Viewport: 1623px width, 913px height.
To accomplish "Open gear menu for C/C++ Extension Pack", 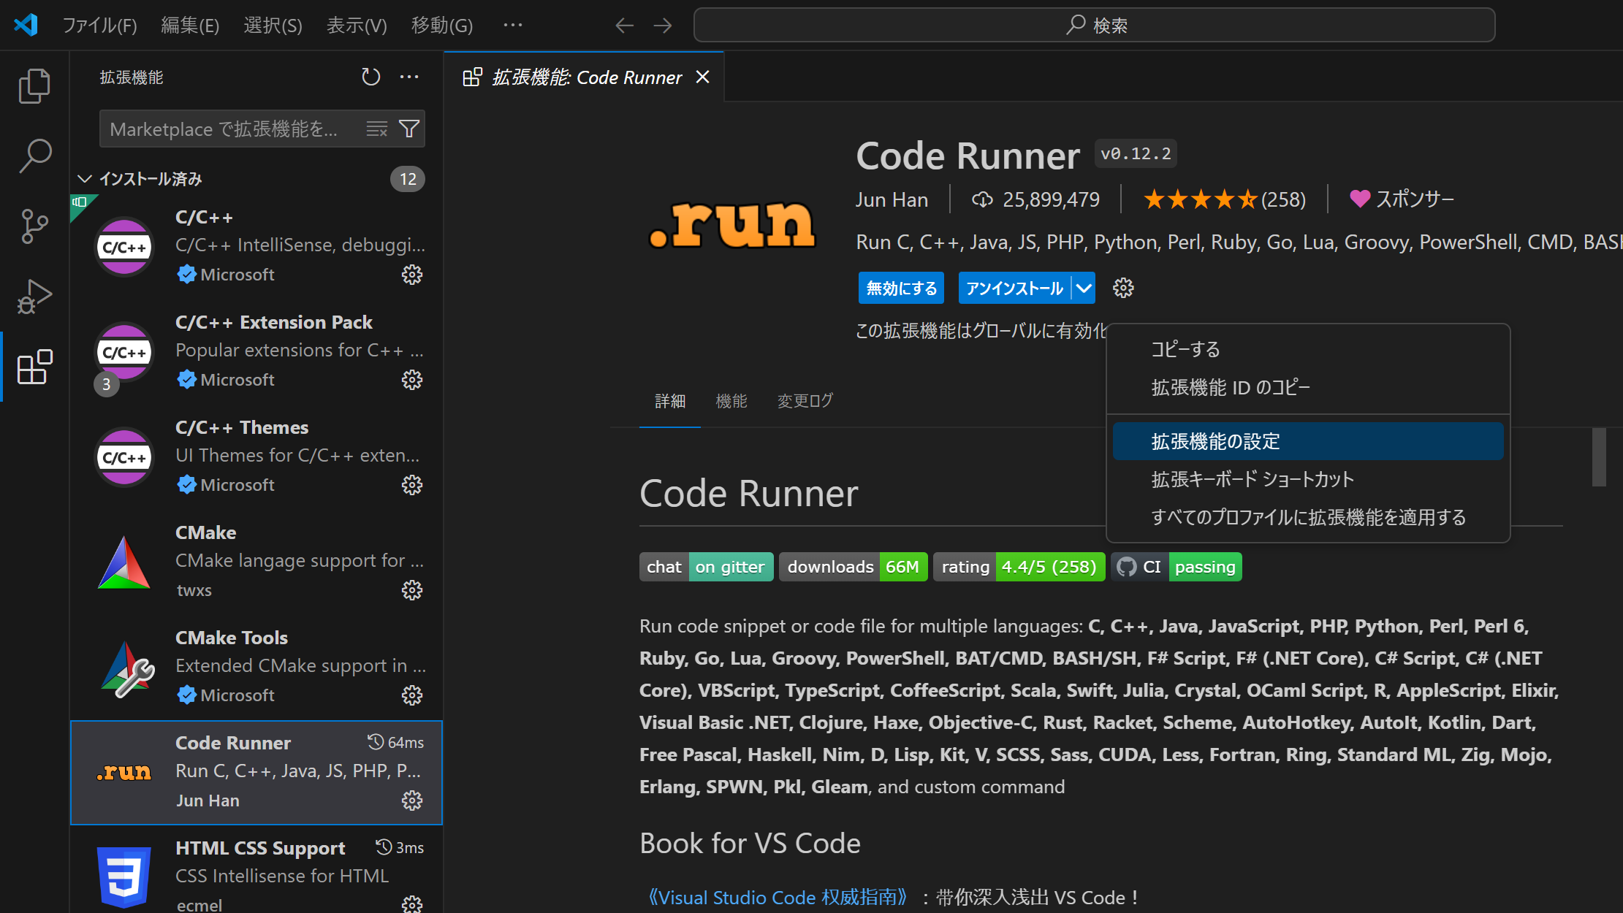I will coord(412,380).
